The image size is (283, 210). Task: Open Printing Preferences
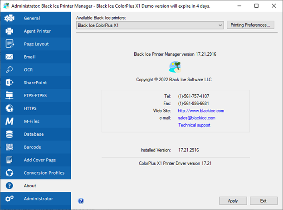click(250, 25)
